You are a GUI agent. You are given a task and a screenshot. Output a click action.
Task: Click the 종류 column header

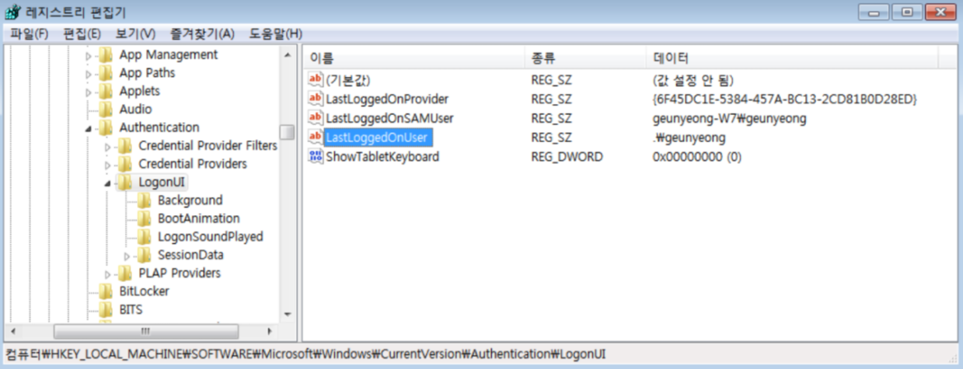pyautogui.click(x=584, y=58)
